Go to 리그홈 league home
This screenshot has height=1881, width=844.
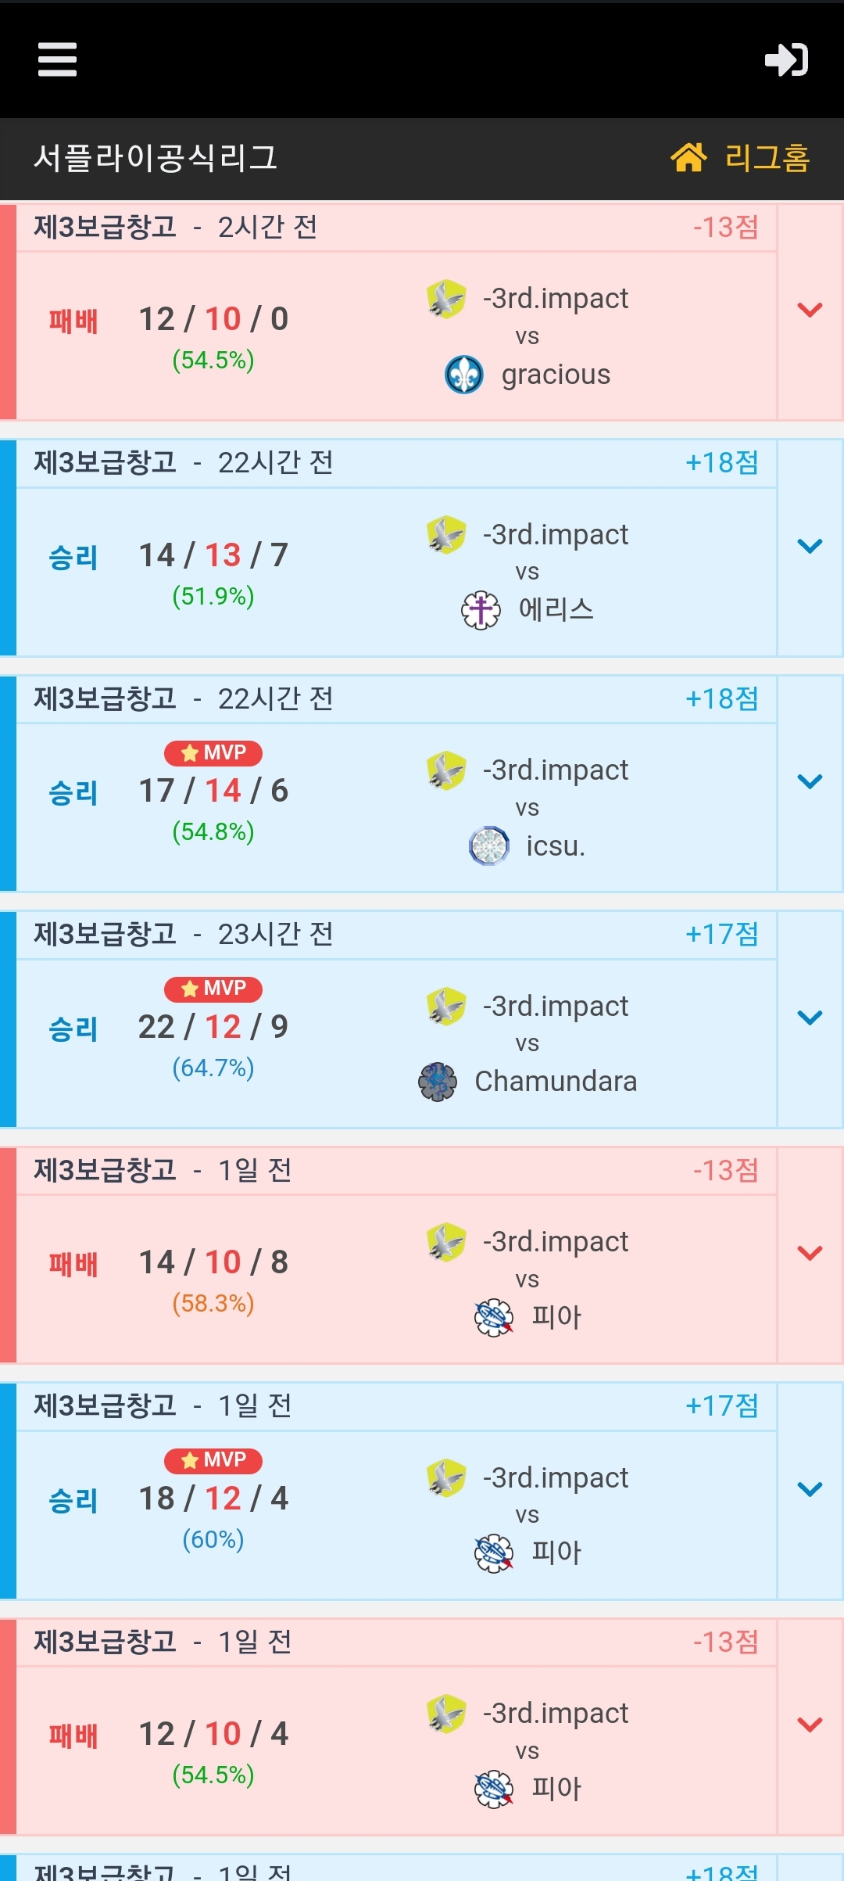click(766, 157)
